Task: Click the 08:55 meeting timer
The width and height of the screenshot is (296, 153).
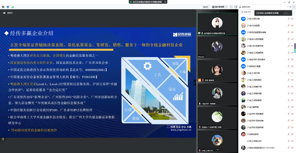Action: click(x=205, y=7)
